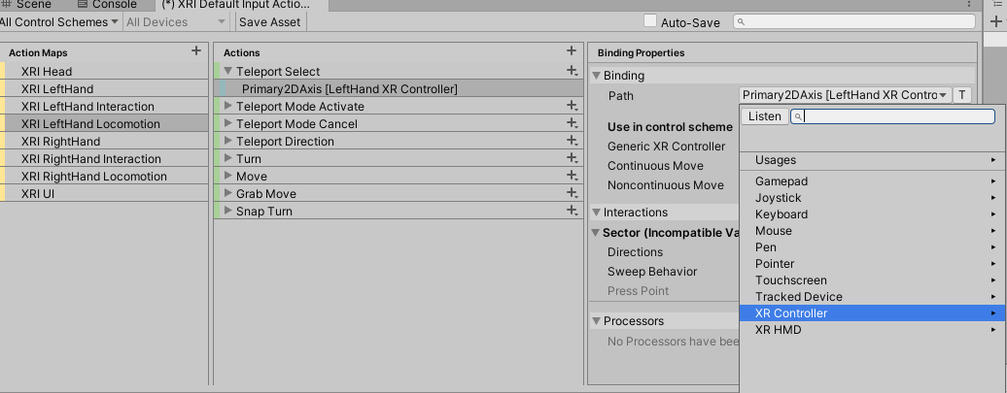Click the T text-mode path button
The width and height of the screenshot is (1007, 393).
point(961,95)
